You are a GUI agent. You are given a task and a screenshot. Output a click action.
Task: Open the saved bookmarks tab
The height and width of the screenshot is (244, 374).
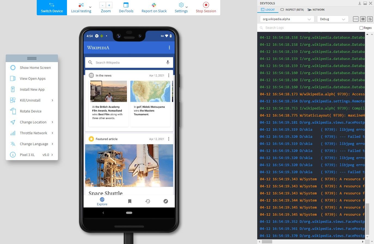click(x=130, y=201)
